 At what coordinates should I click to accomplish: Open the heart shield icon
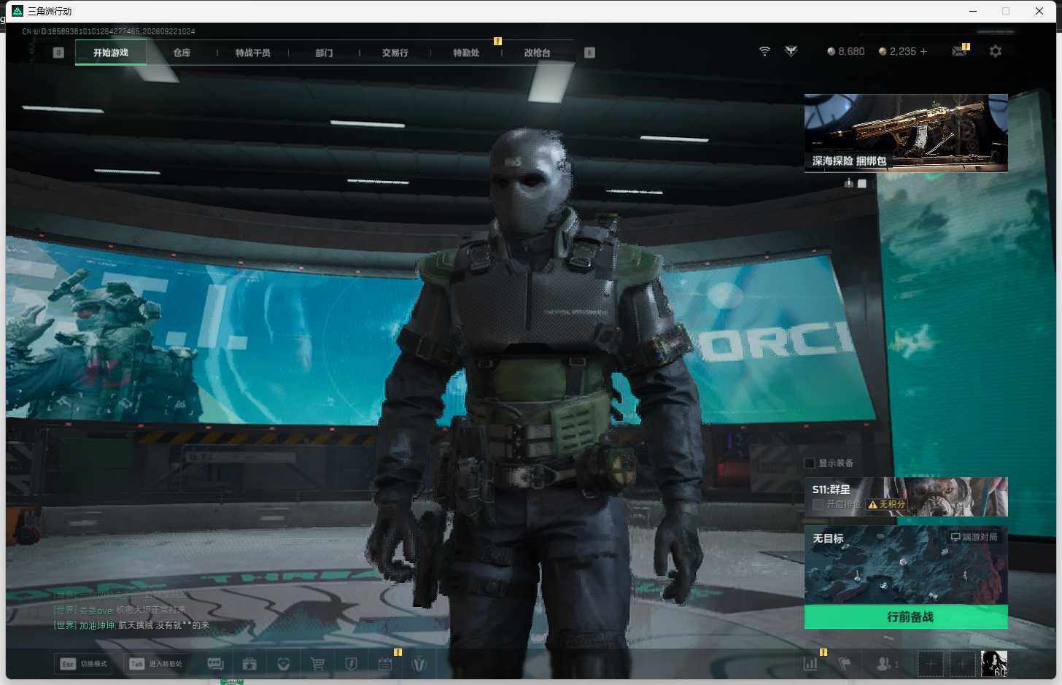coord(284,664)
